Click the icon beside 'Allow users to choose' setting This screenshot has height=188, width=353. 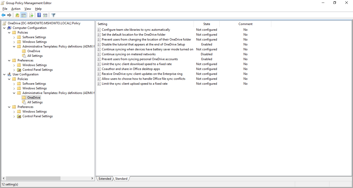pos(99,79)
